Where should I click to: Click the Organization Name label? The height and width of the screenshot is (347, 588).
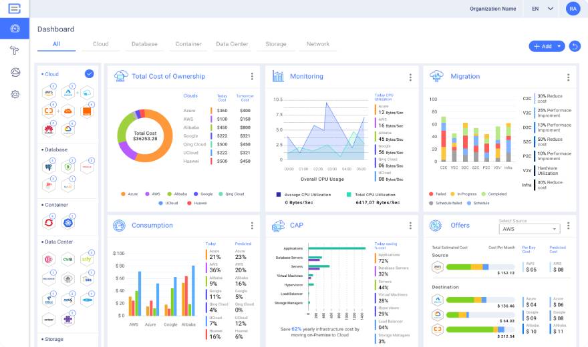click(492, 9)
